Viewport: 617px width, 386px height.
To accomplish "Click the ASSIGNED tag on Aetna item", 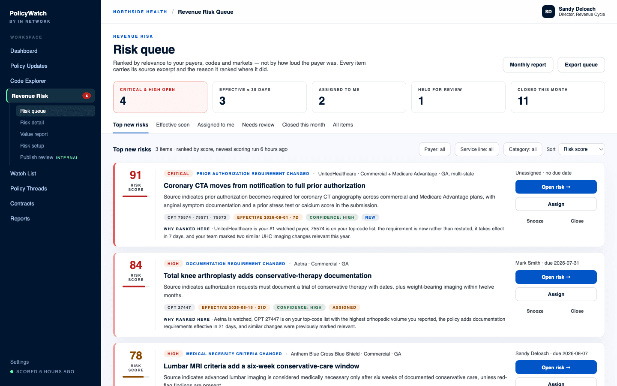I will (344, 308).
